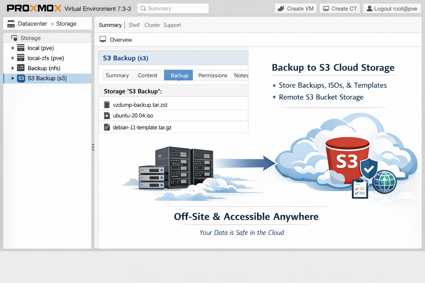Click the Backup (nfs) storage icon
425x283 pixels.
[21, 68]
